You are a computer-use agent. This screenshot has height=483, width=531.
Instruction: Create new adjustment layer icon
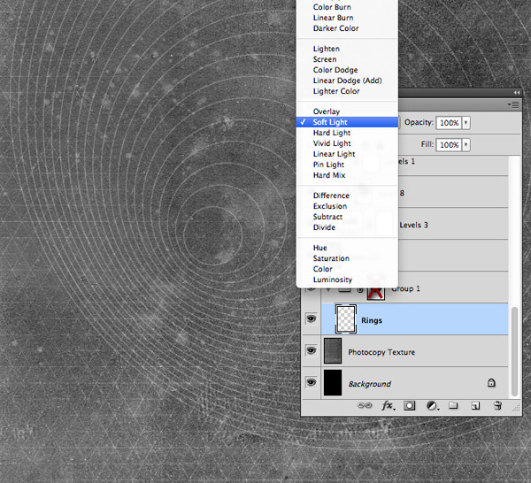(432, 405)
